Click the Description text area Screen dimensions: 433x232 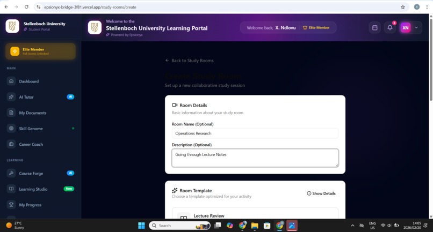tap(255, 158)
